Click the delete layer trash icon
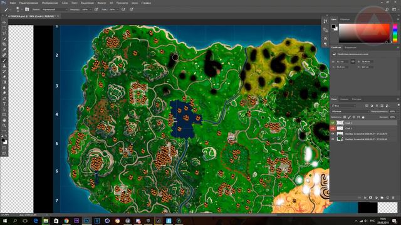The height and width of the screenshot is (225, 401). coord(393,197)
